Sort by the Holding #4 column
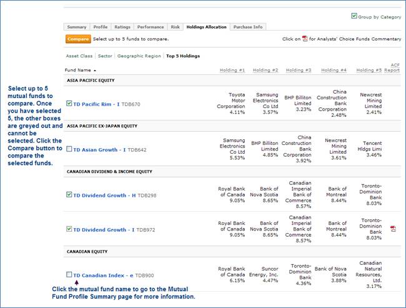406x308 pixels. point(334,70)
